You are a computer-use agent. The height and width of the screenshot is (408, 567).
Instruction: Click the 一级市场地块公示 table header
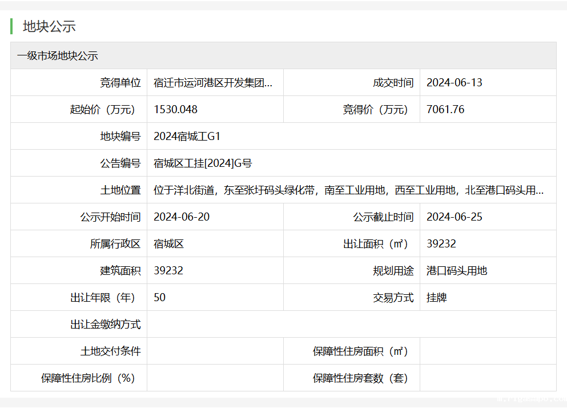point(58,56)
